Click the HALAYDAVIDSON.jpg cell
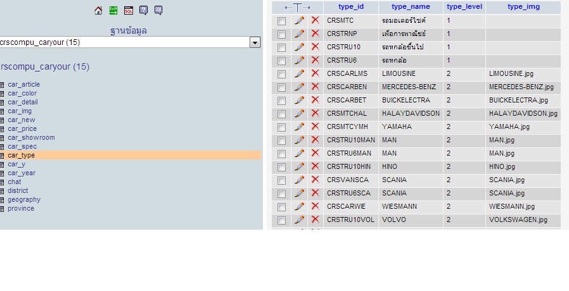This screenshot has height=291, width=569. [x=523, y=114]
